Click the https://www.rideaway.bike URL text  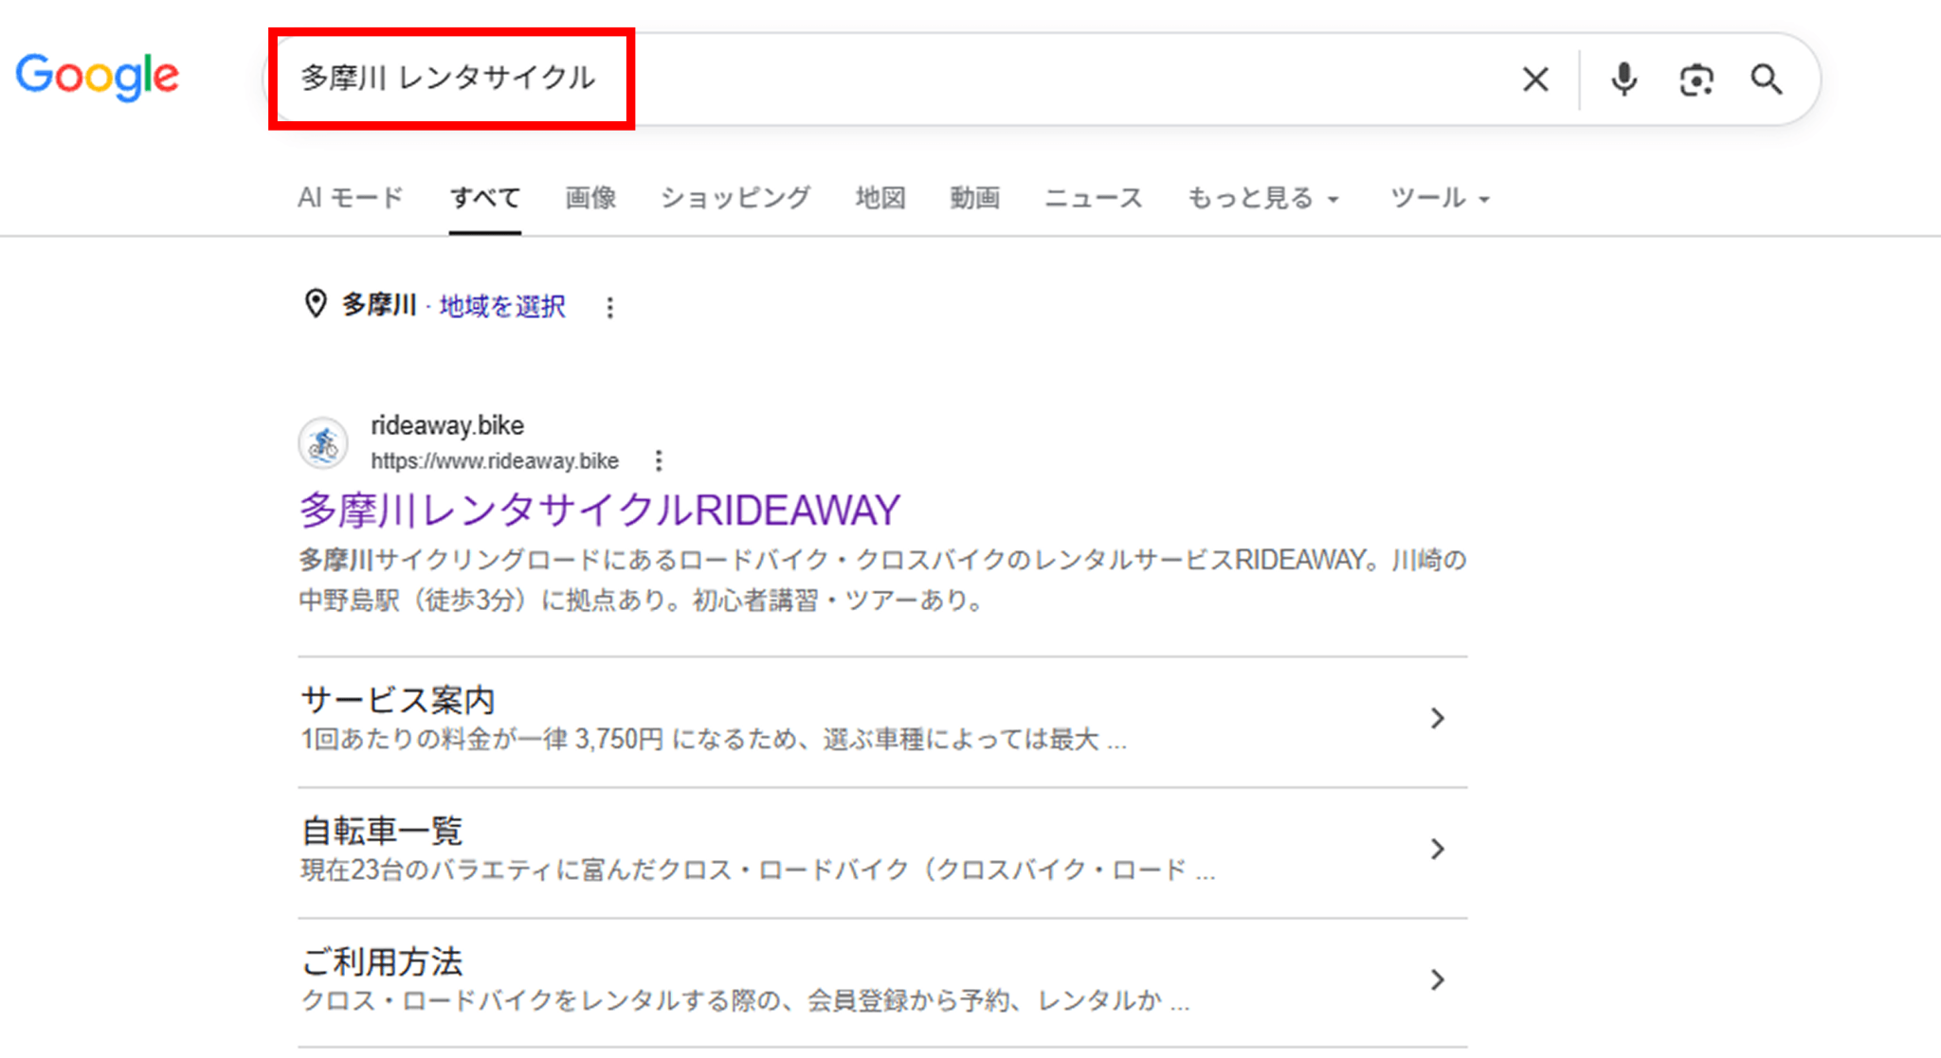(x=495, y=461)
